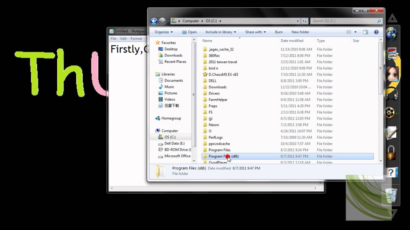Select the Music library

pyautogui.click(x=169, y=87)
